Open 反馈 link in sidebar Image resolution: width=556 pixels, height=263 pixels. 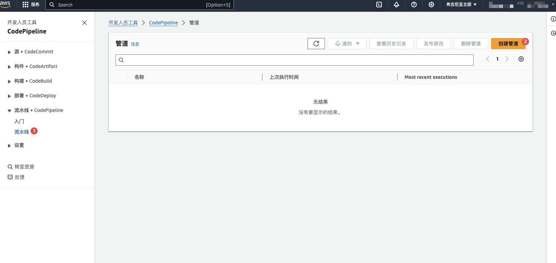(x=20, y=177)
